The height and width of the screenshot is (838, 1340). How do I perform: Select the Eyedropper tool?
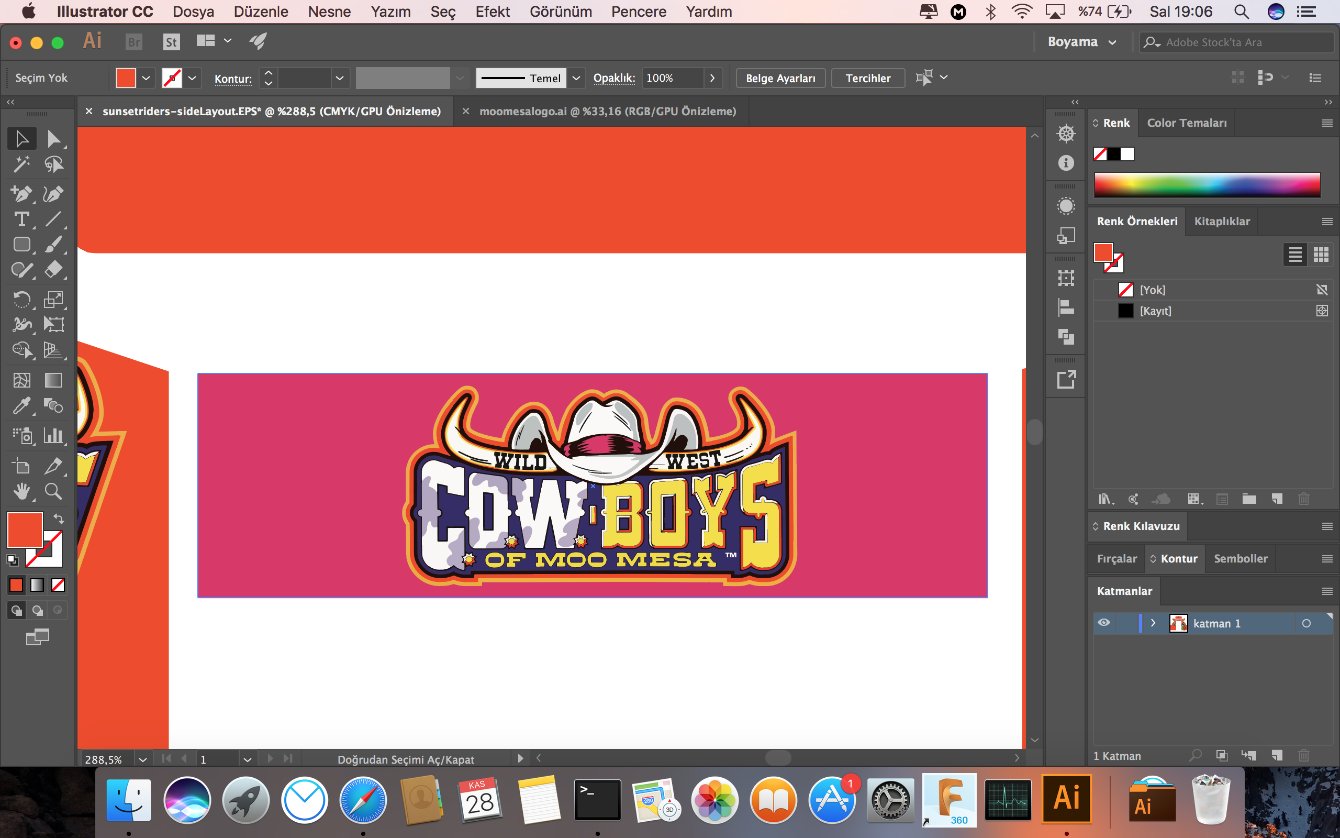[22, 406]
